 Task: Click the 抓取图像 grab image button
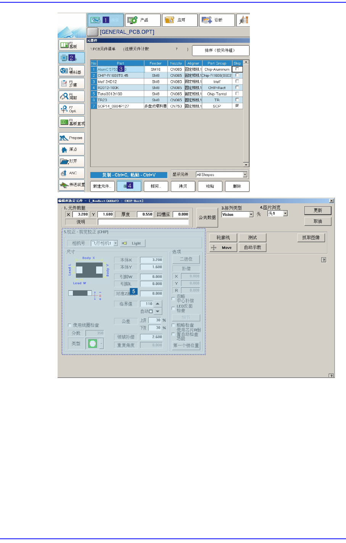pyautogui.click(x=311, y=237)
